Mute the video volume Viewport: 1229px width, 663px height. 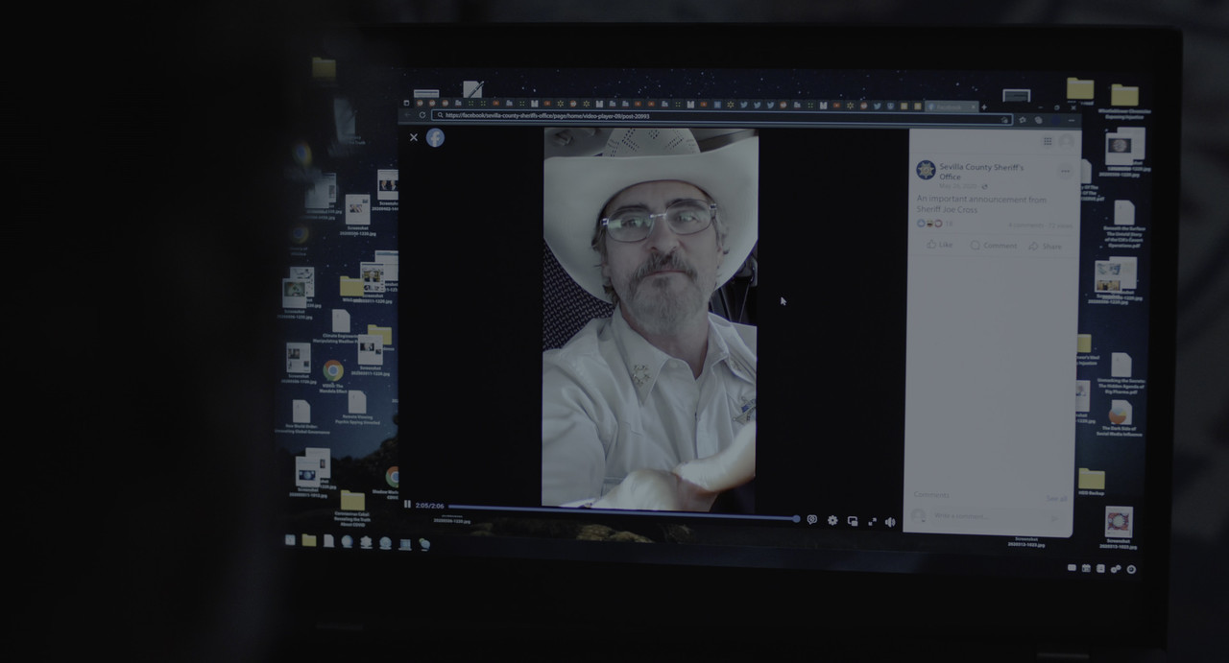[x=890, y=522]
